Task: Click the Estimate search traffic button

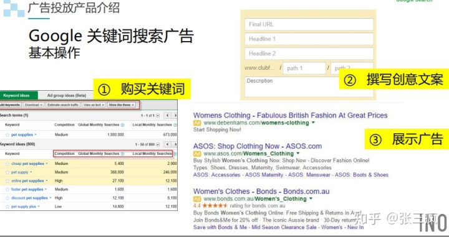Action: click(x=63, y=105)
